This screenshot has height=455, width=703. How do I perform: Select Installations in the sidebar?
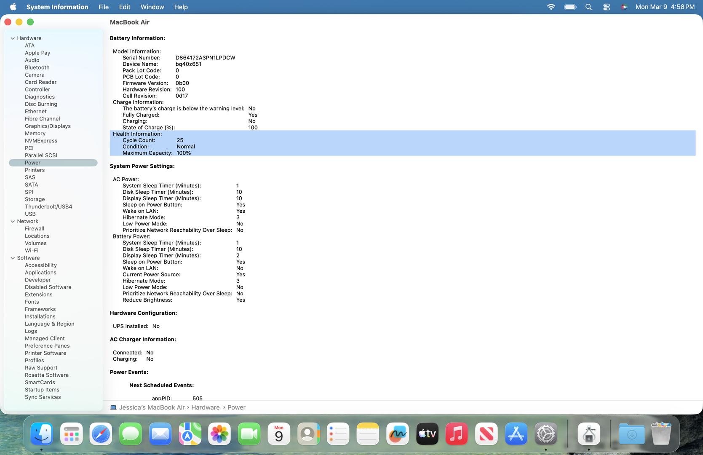coord(40,316)
